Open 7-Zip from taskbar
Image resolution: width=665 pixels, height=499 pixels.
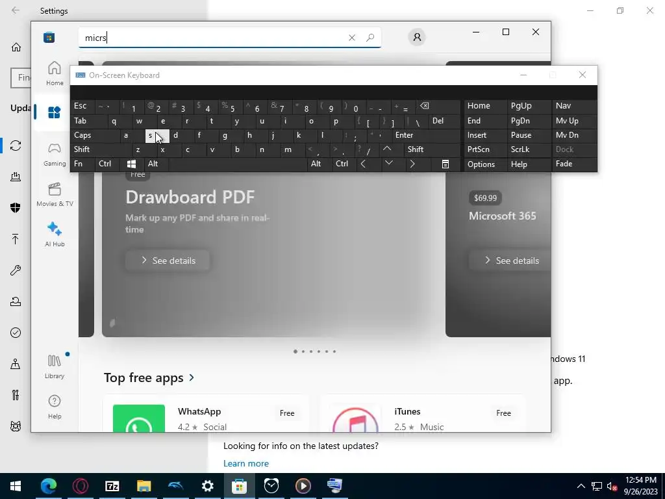pos(112,486)
